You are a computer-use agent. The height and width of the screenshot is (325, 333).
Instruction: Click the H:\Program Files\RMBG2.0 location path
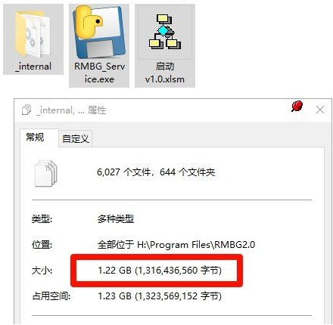(196, 245)
